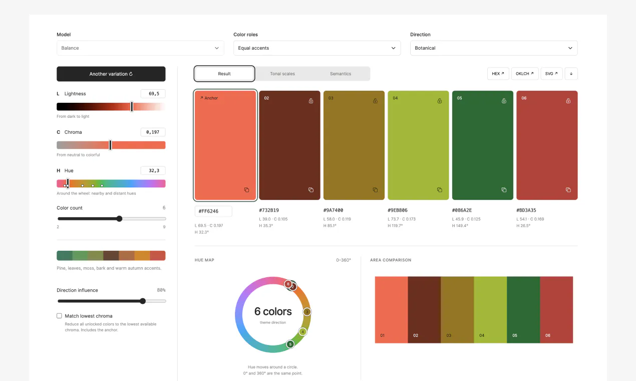The image size is (636, 381).
Task: Click the Hue value field 32,3
Action: click(153, 170)
